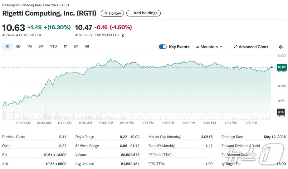Viewport: 288px width, 169px height.
Task: Show All-time price history
Action: (87, 47)
